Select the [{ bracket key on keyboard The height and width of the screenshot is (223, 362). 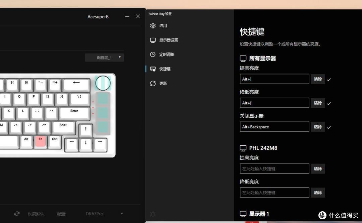pyautogui.click(x=48, y=99)
